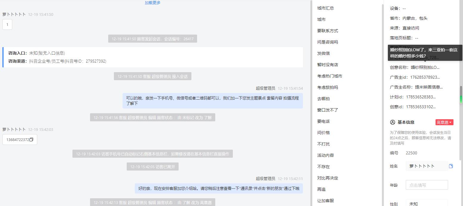Click the 再追 quick reply
Viewport: 463px width, 206px height.
(x=321, y=189)
